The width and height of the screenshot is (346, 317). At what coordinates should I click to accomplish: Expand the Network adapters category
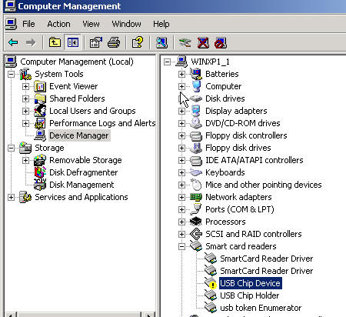pyautogui.click(x=181, y=197)
